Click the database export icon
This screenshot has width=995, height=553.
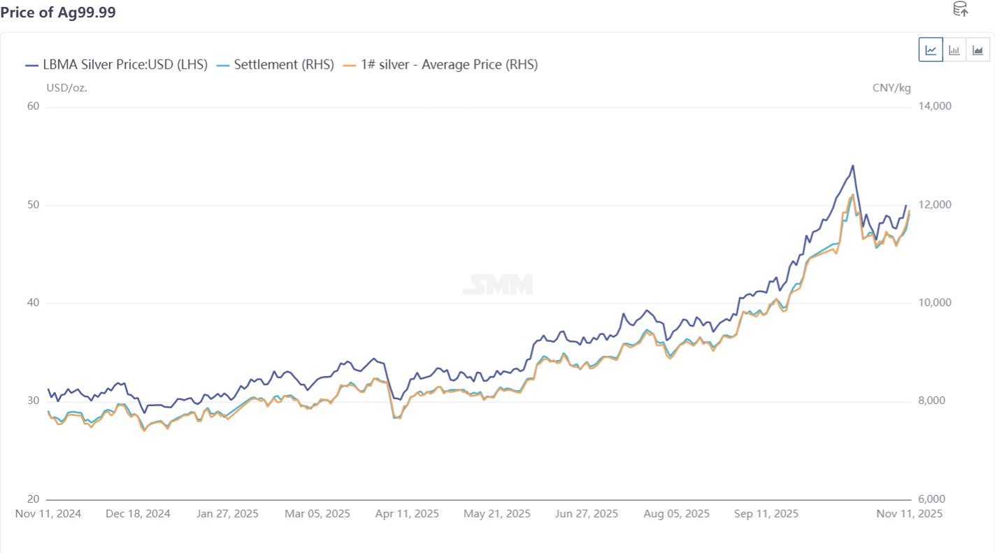click(960, 9)
